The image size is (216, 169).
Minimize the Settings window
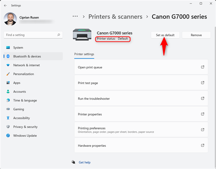(x=191, y=3)
